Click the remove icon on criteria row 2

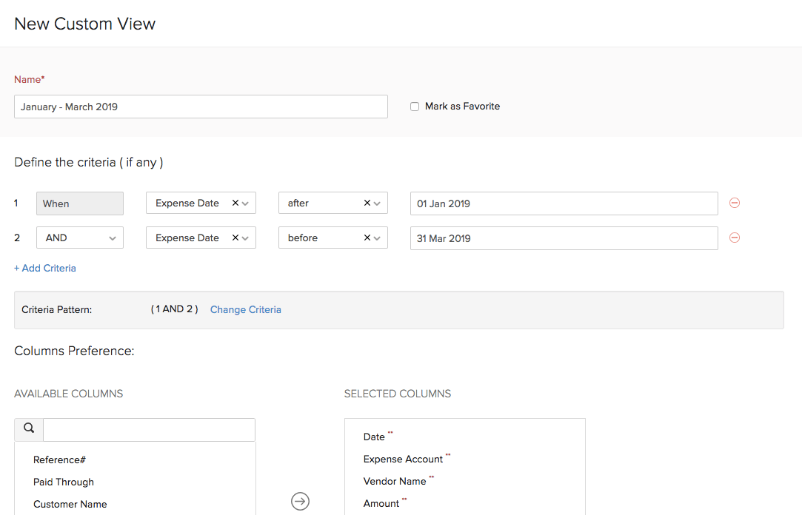click(x=734, y=237)
